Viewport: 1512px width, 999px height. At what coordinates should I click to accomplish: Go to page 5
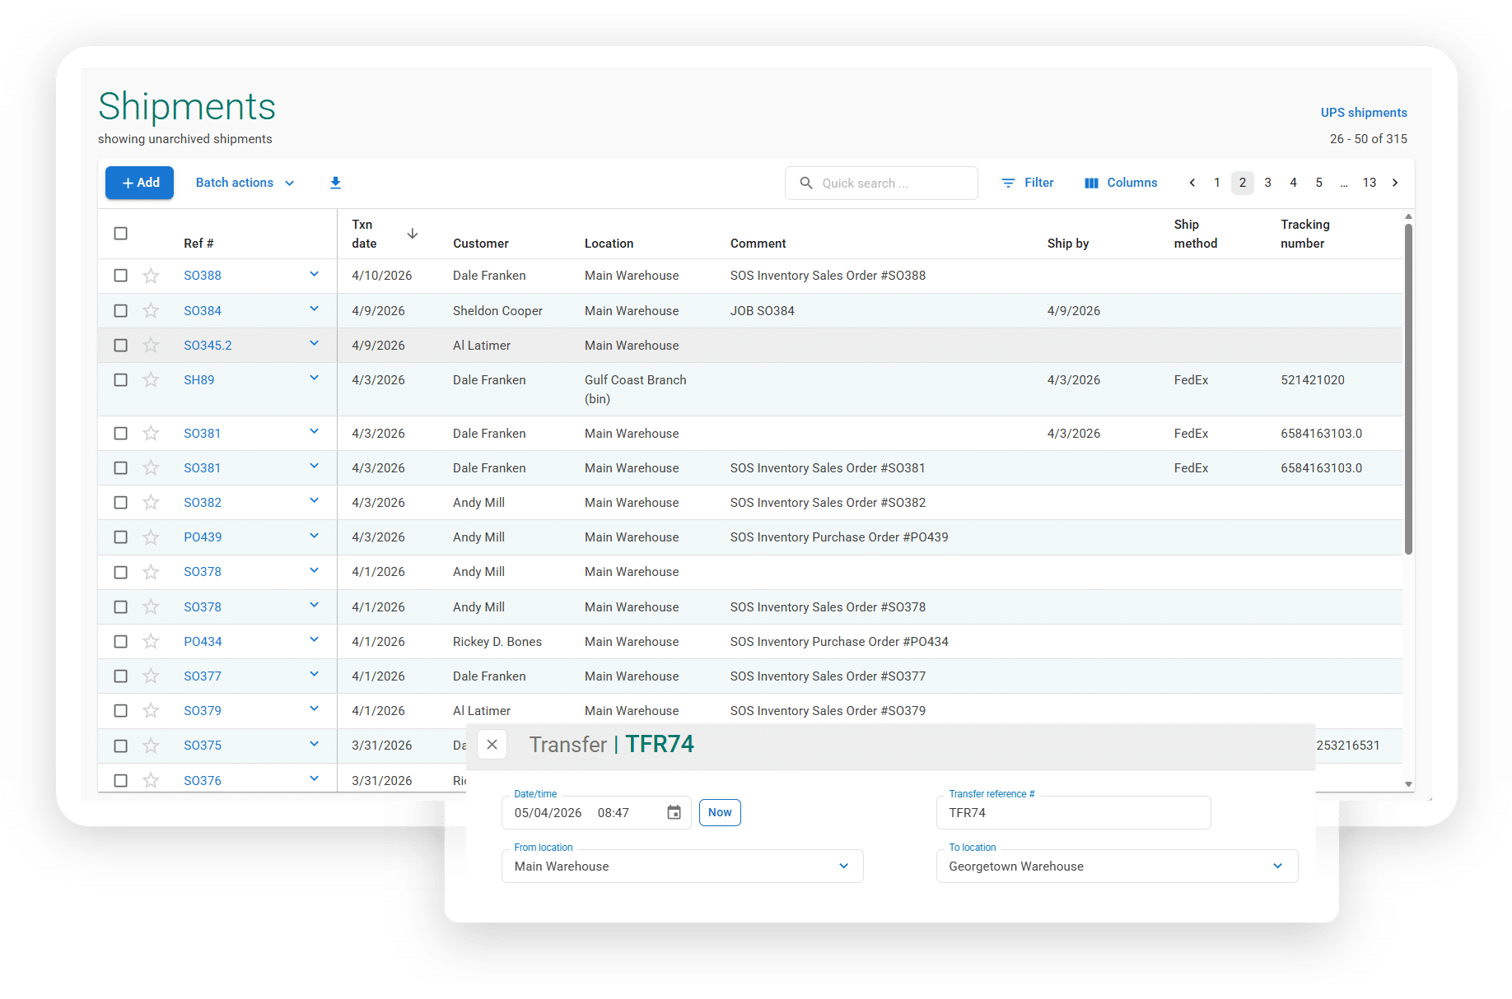coord(1319,183)
